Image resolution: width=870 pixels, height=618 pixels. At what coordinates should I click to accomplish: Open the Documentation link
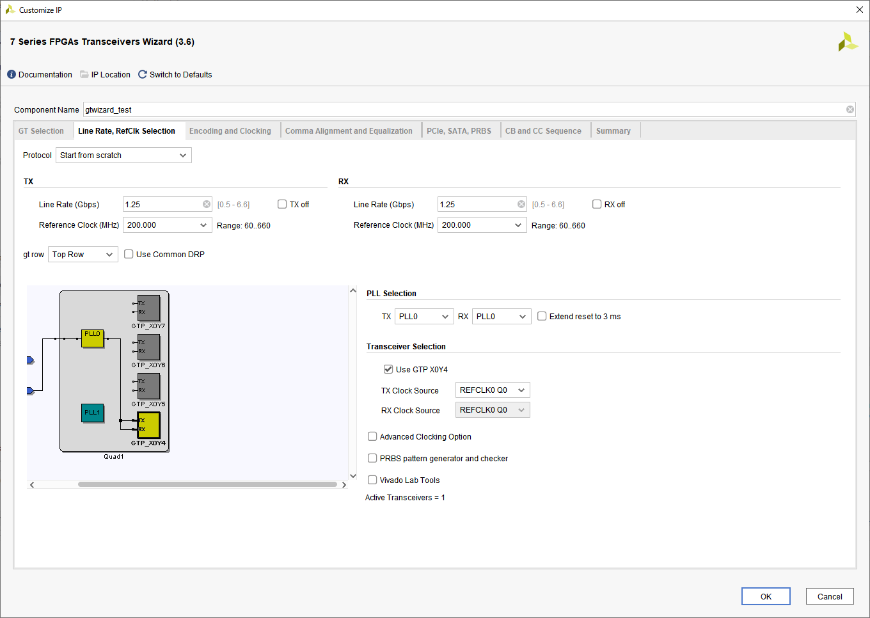pos(45,75)
